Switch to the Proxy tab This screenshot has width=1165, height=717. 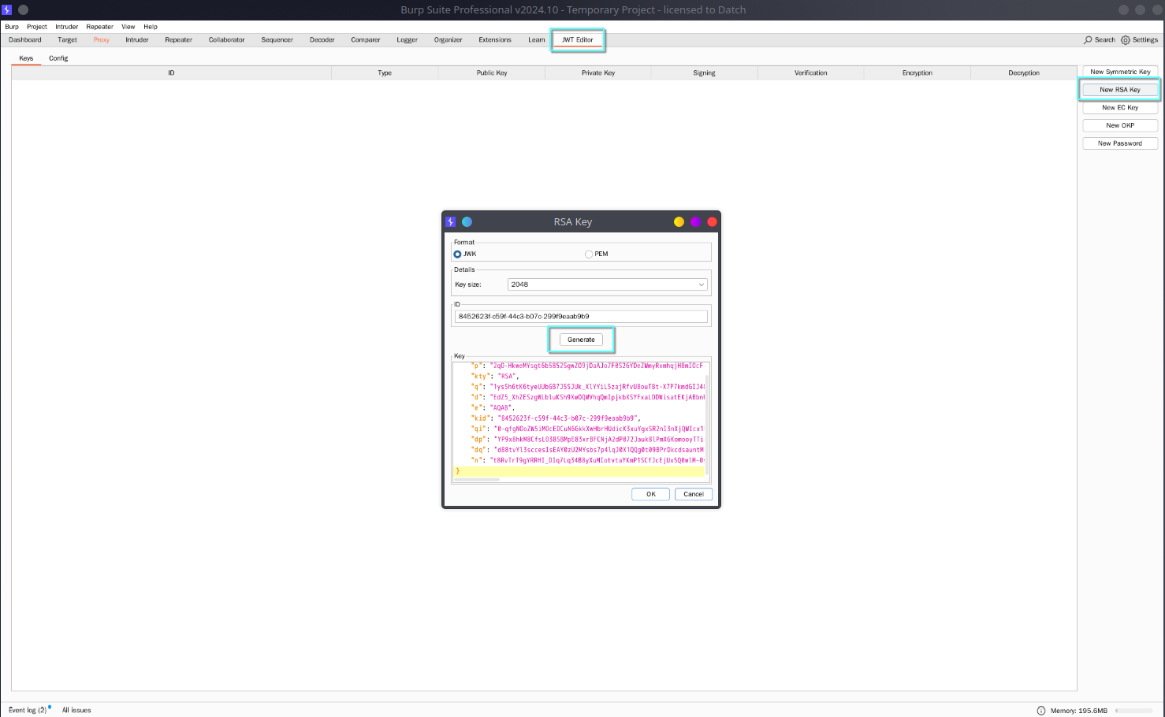point(102,39)
